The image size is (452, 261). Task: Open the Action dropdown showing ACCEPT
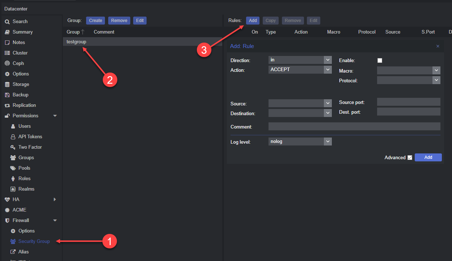point(328,70)
